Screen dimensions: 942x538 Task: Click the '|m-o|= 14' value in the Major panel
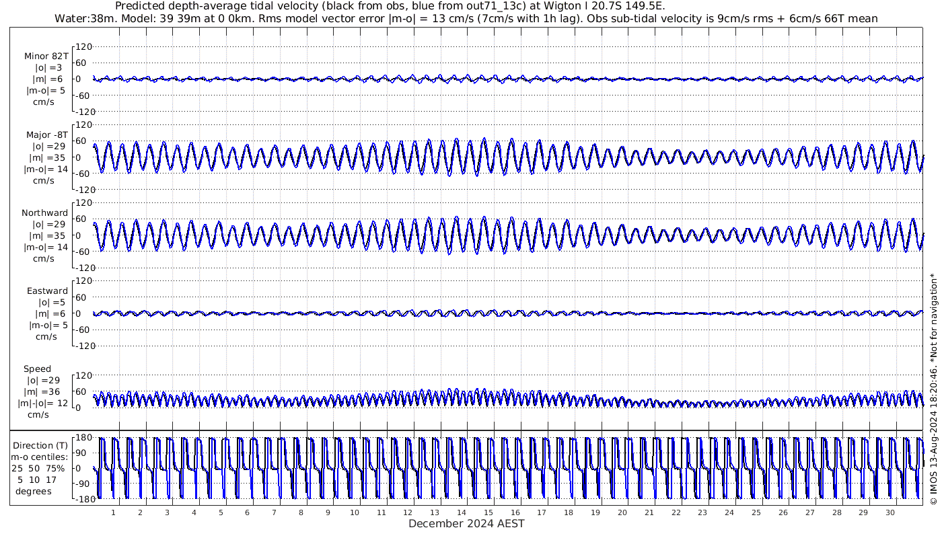pos(46,169)
